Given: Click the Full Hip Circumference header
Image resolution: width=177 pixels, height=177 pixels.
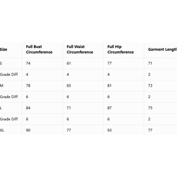Looking at the screenshot, I should (121, 49).
